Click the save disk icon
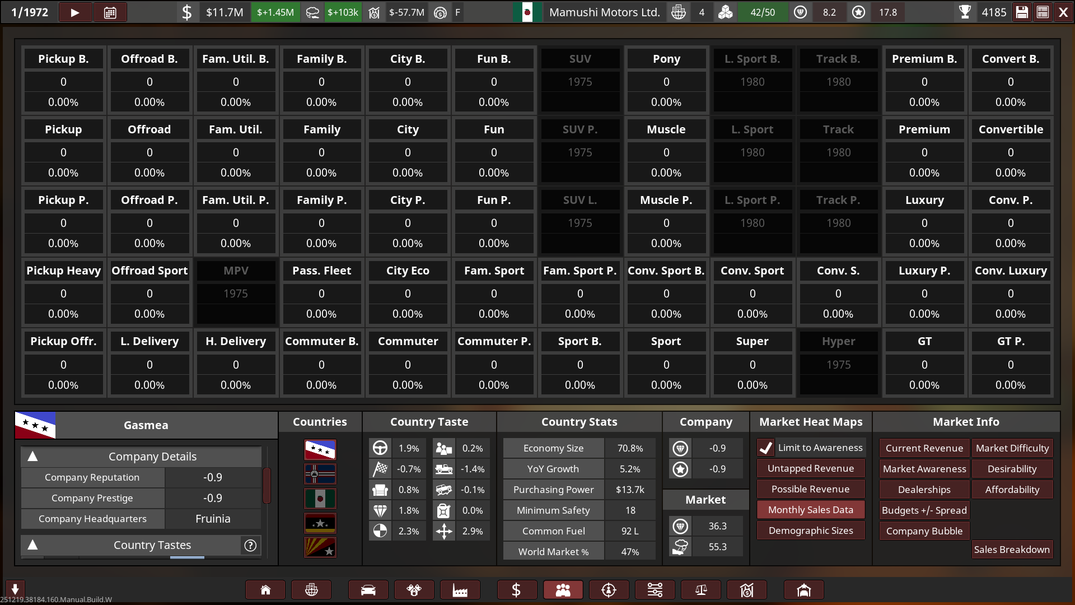Screen dimensions: 1075x605 click(1022, 12)
